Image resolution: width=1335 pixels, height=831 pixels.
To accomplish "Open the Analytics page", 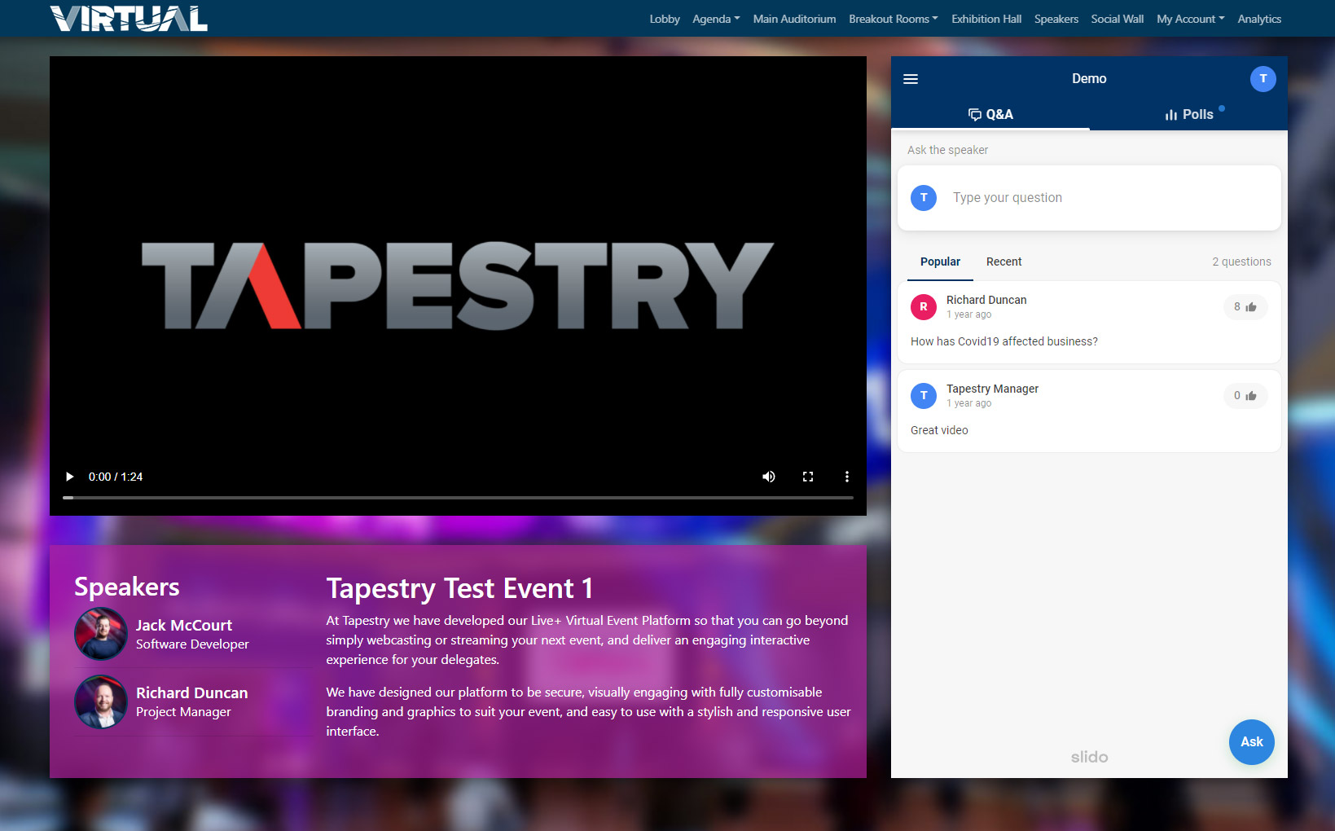I will coord(1259,19).
